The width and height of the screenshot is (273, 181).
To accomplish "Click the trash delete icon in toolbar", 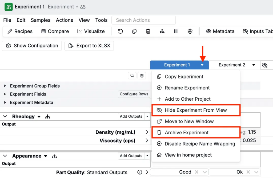I will (x=148, y=32).
